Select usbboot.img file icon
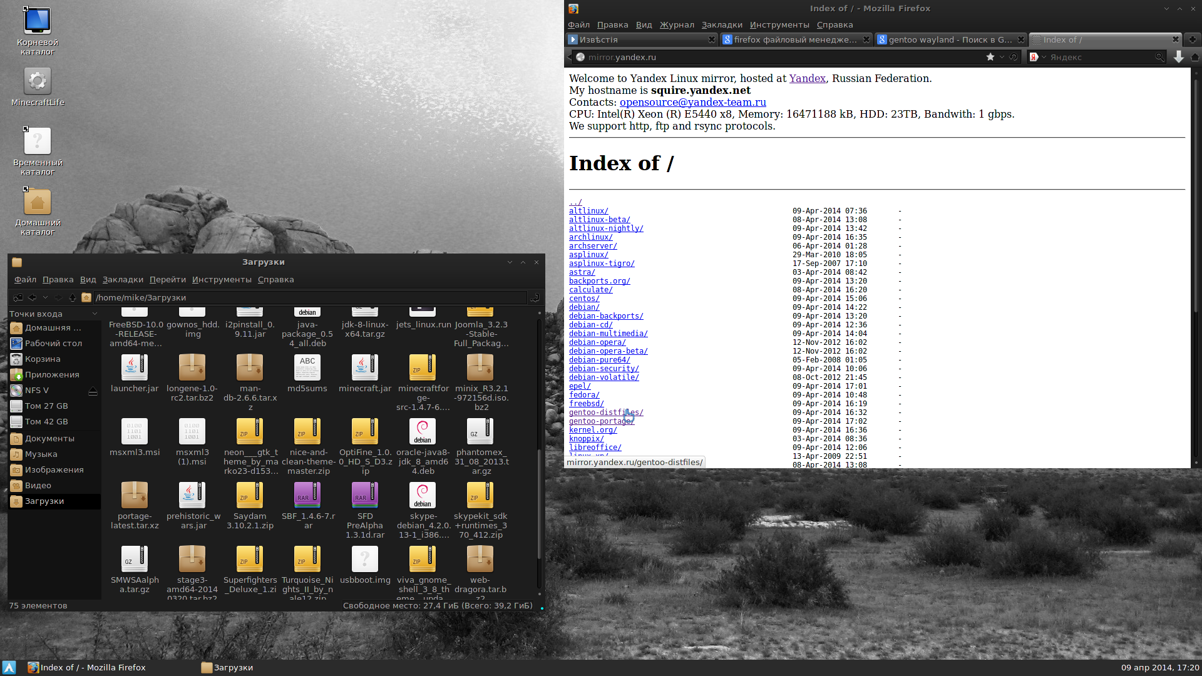 pyautogui.click(x=364, y=559)
